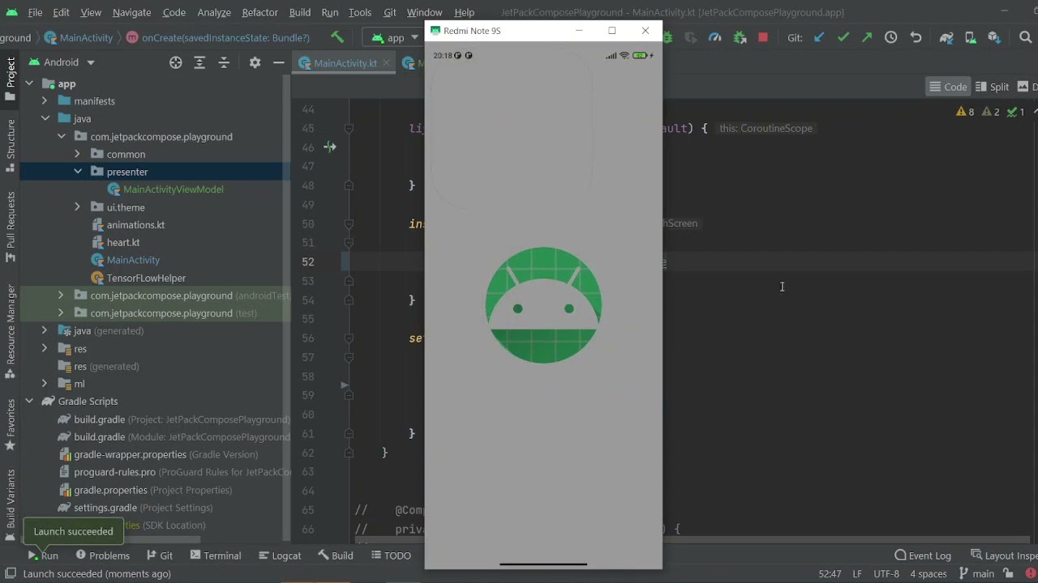Click the profiler gauge icon in toolbar
Viewport: 1038px width, 583px height.
715,37
